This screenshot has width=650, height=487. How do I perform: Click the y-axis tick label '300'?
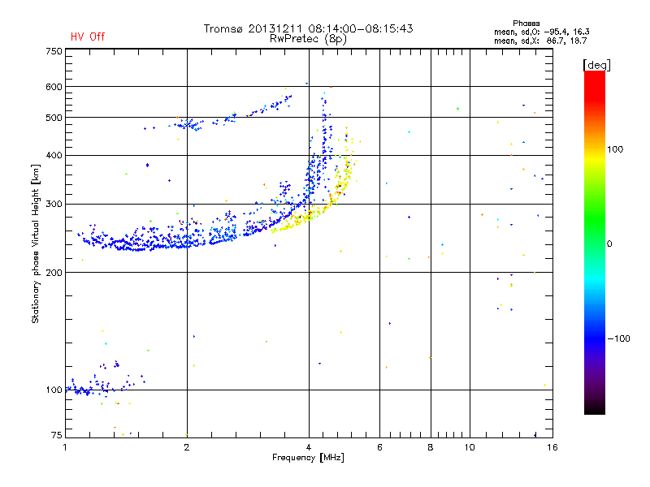point(54,205)
